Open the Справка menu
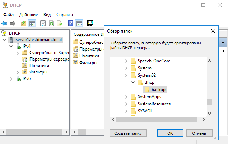Viewport: 228px width, 144px height. (x=65, y=15)
